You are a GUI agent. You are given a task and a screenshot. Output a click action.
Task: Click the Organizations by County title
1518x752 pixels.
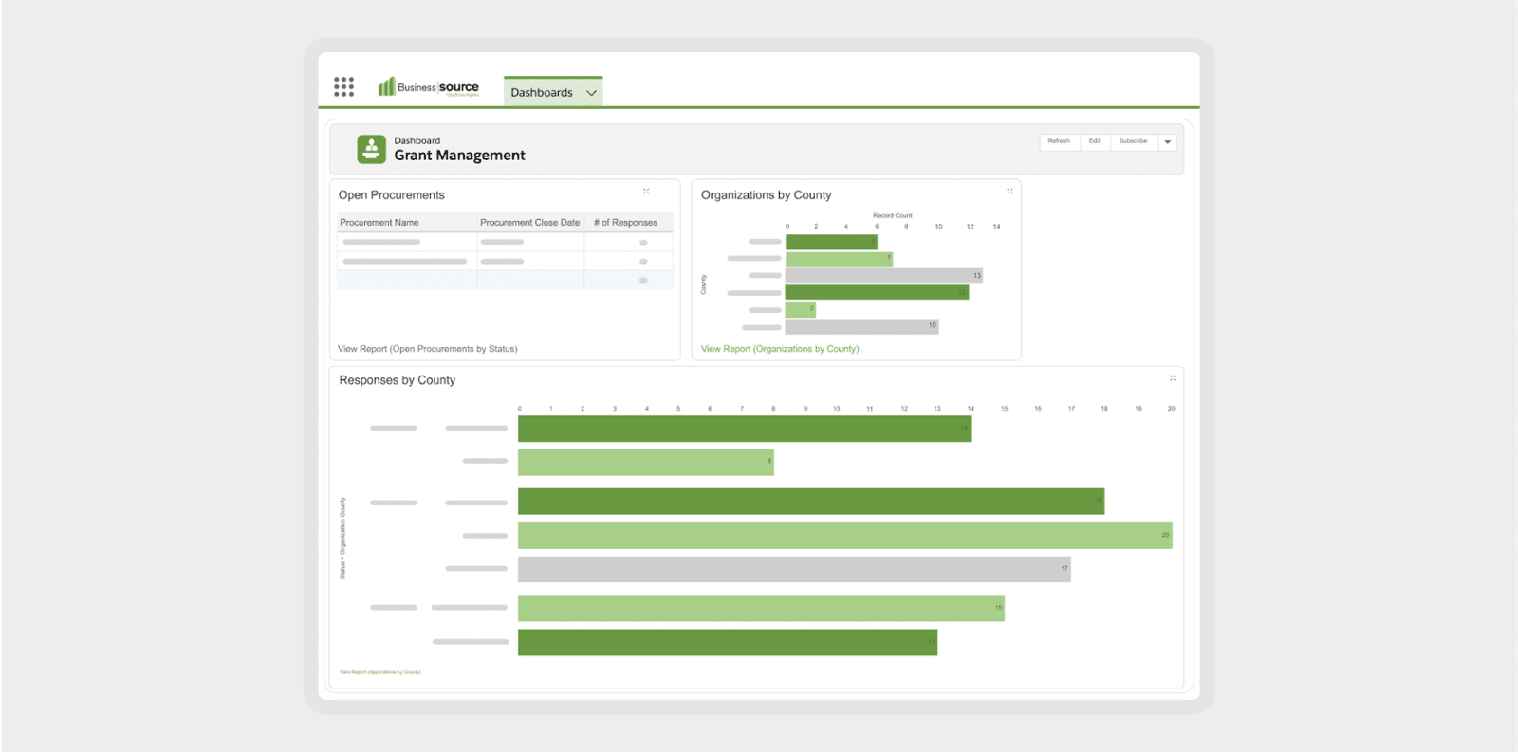pyautogui.click(x=767, y=195)
